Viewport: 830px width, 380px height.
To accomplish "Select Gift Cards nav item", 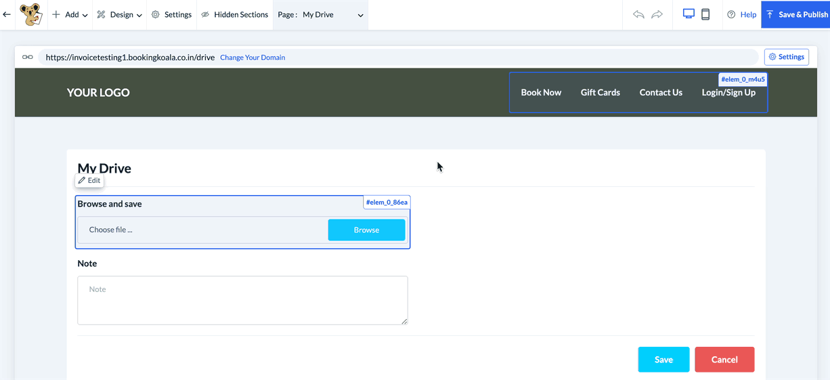I will coord(600,93).
